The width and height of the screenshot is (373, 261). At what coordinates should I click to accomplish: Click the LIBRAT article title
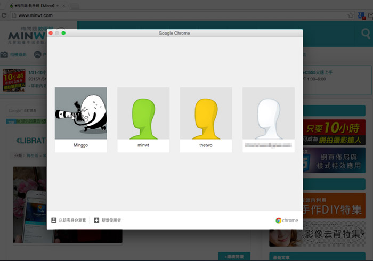coord(31,141)
